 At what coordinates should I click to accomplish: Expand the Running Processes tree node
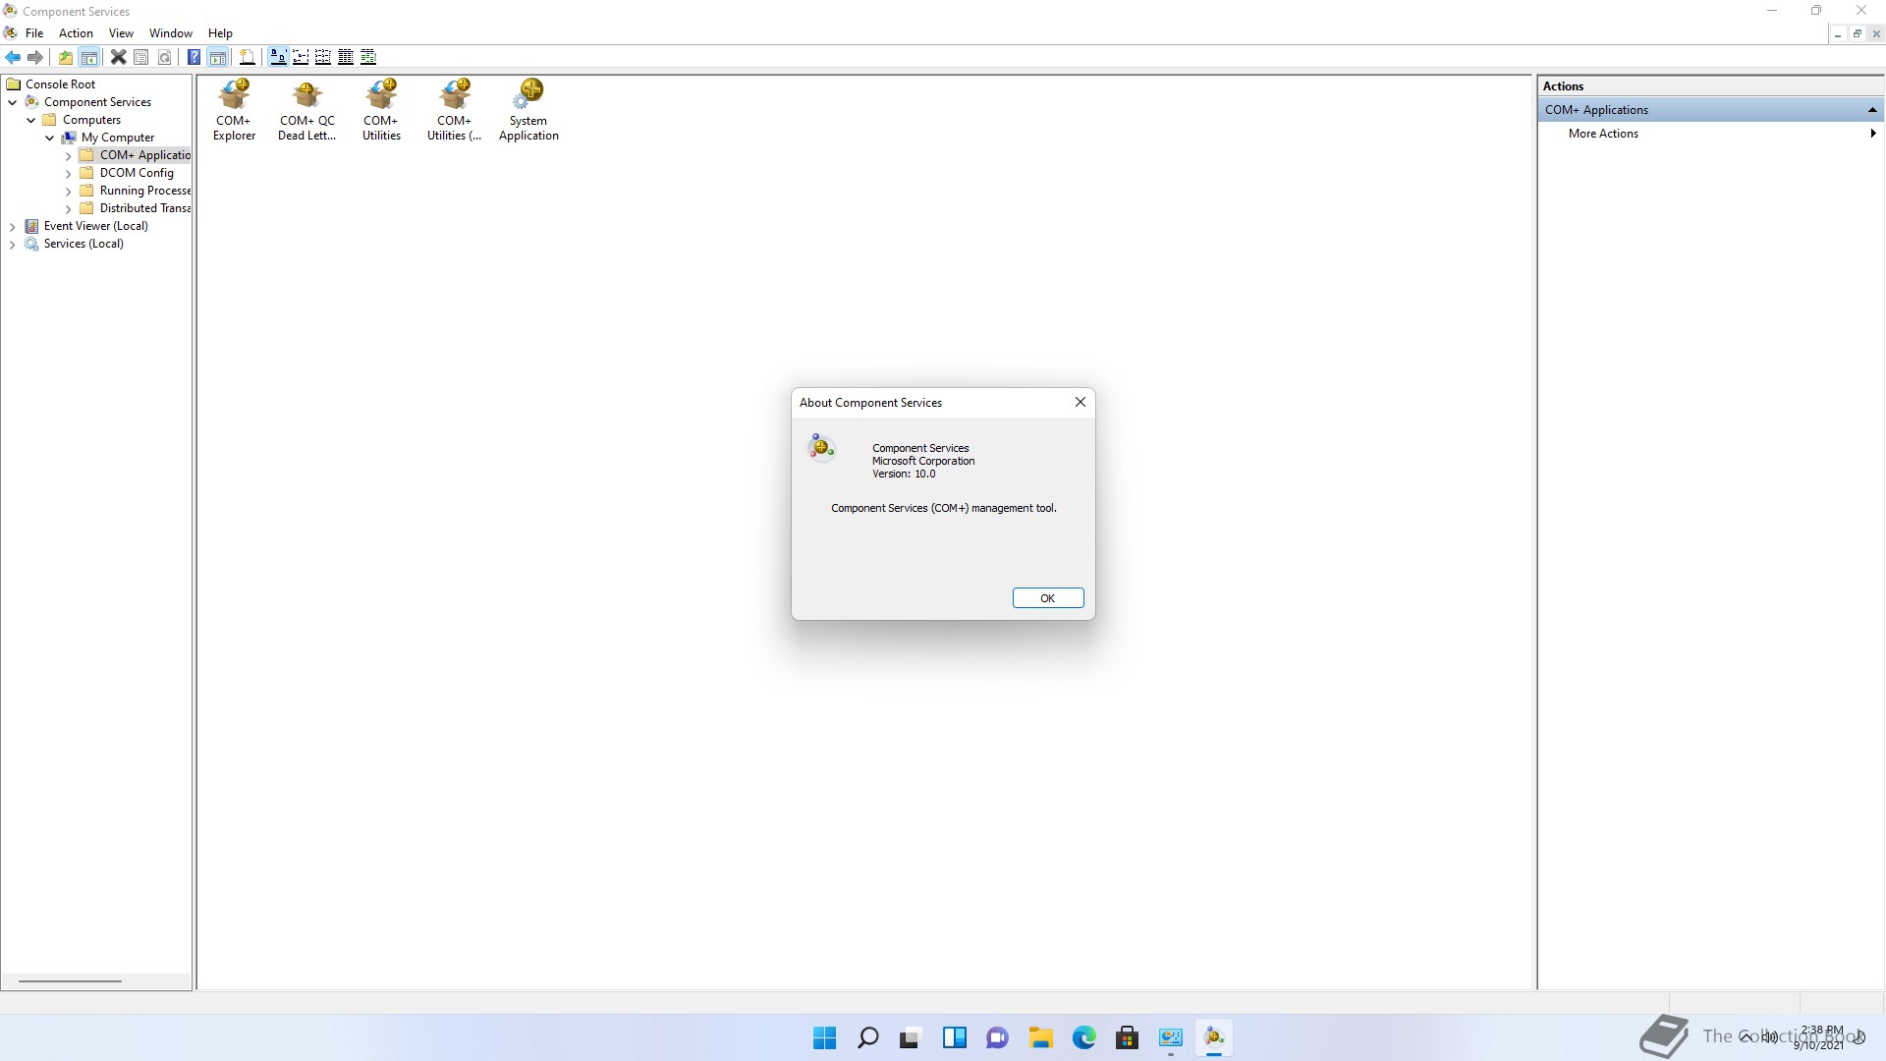coord(68,191)
